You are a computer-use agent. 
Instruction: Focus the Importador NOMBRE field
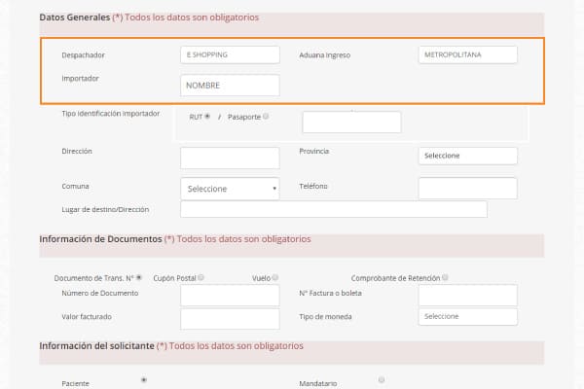[230, 86]
